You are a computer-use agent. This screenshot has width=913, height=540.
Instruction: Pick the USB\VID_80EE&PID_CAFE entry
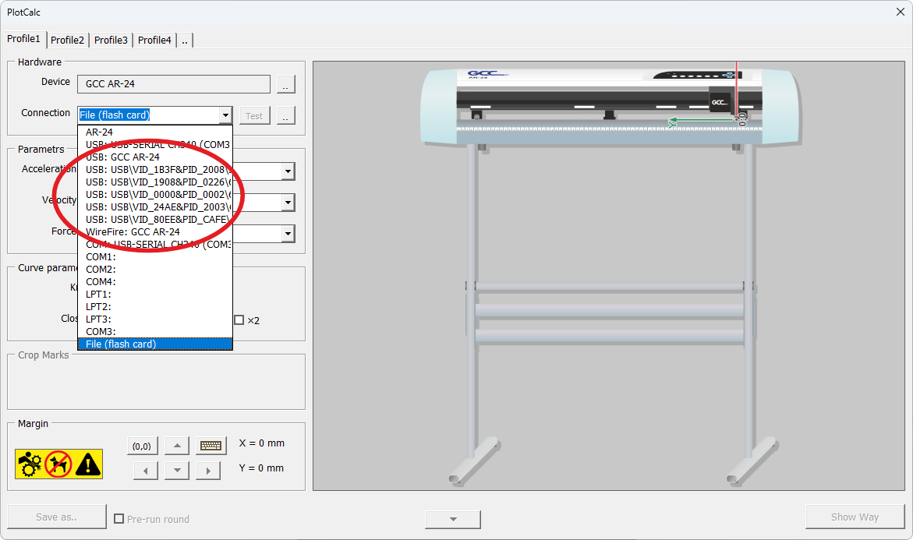pos(155,220)
